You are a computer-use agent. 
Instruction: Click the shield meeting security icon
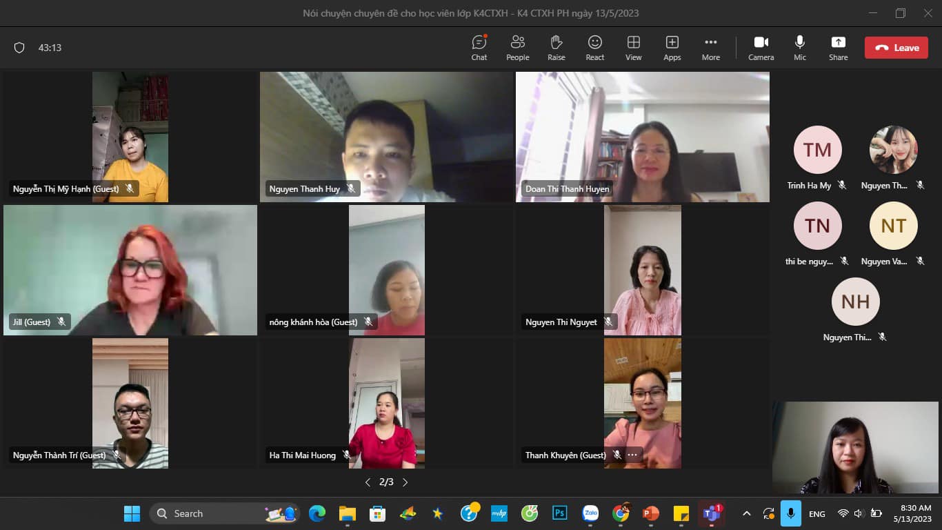[19, 48]
